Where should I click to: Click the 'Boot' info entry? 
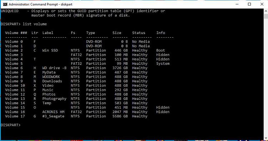click(x=161, y=50)
